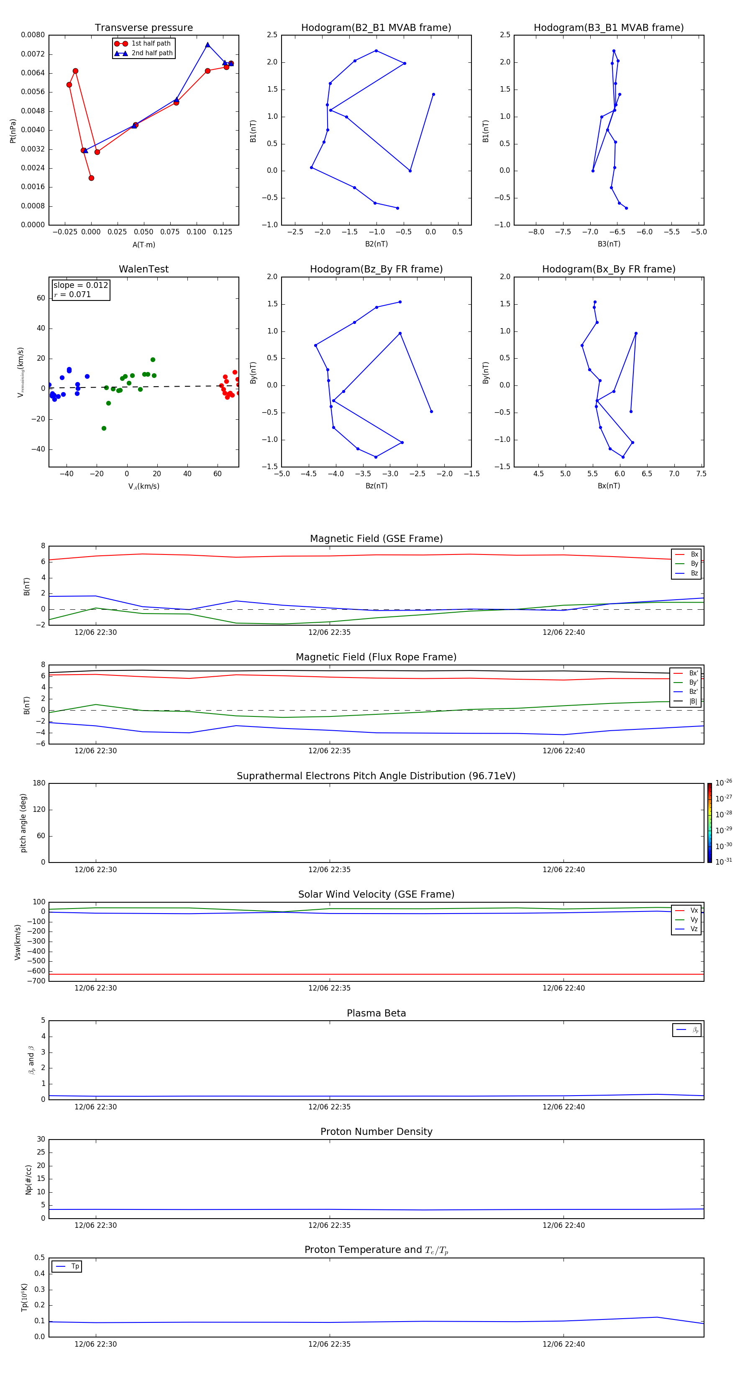Click the 'Np(#/cc)' y-axis label
753x1381 pixels.
[28, 1179]
